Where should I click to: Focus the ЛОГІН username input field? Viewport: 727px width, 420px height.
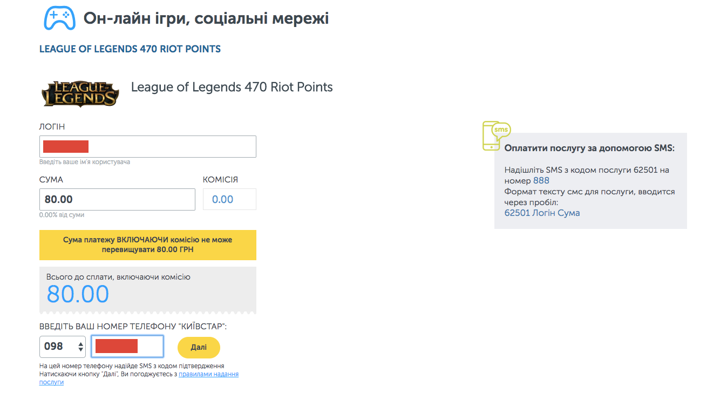tap(148, 147)
